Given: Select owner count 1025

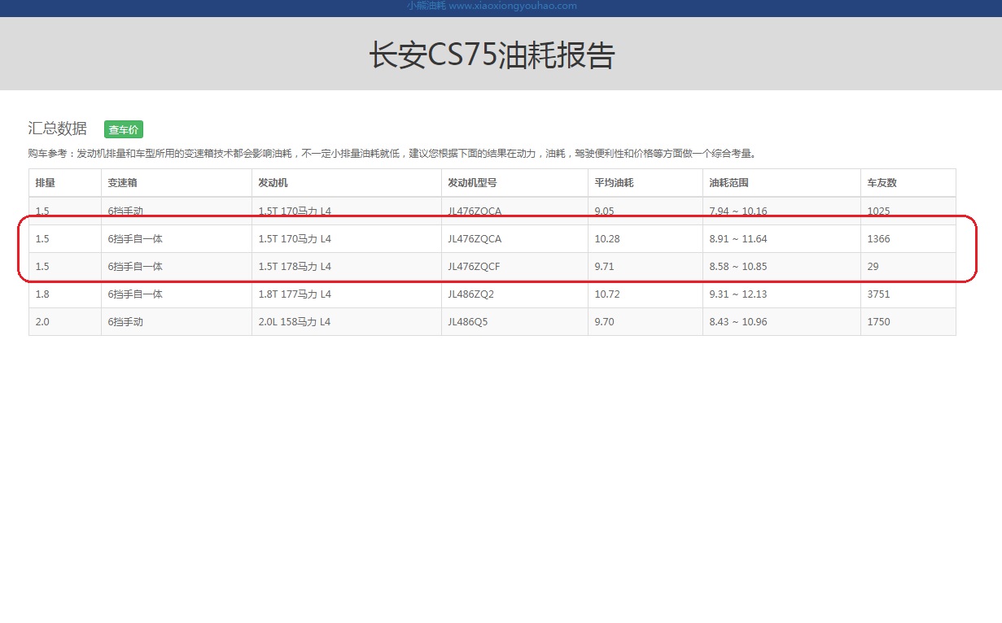Looking at the screenshot, I should click(879, 211).
